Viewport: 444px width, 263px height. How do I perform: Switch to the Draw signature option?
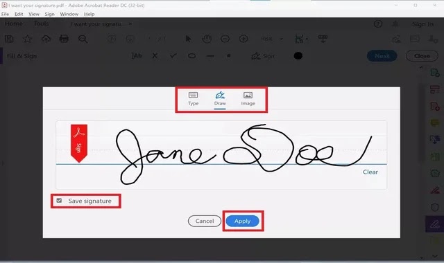click(220, 99)
